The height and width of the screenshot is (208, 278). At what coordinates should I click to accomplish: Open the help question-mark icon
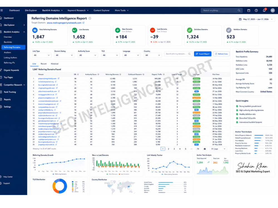point(256,11)
